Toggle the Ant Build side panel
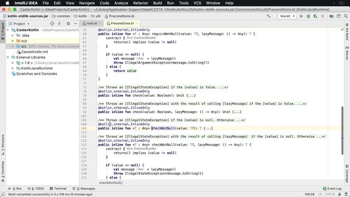 347,32
